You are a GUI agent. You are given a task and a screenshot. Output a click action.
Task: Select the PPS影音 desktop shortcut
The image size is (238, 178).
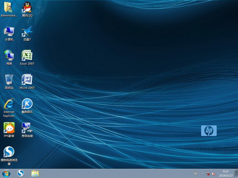click(x=9, y=128)
